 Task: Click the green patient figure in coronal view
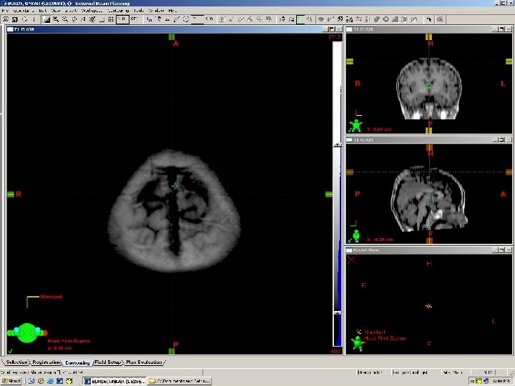[x=355, y=126]
